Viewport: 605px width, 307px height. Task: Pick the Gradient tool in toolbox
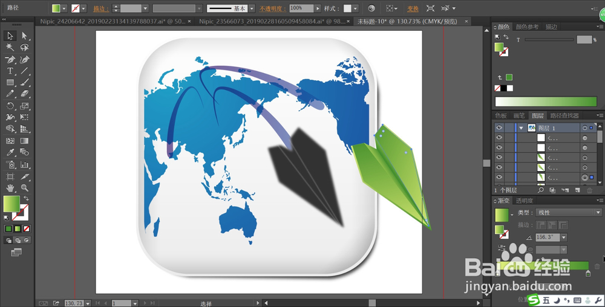[24, 141]
